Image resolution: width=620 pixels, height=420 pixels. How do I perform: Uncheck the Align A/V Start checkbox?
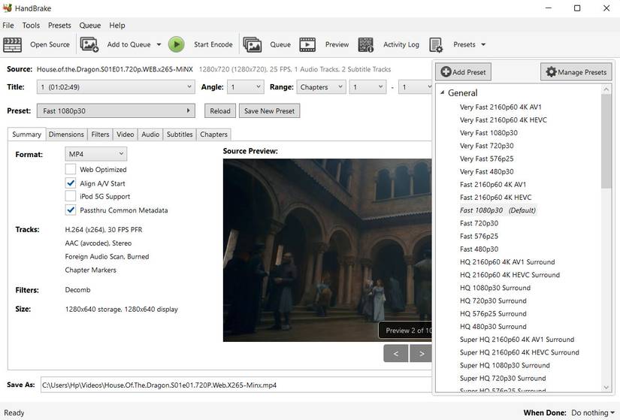(x=71, y=183)
